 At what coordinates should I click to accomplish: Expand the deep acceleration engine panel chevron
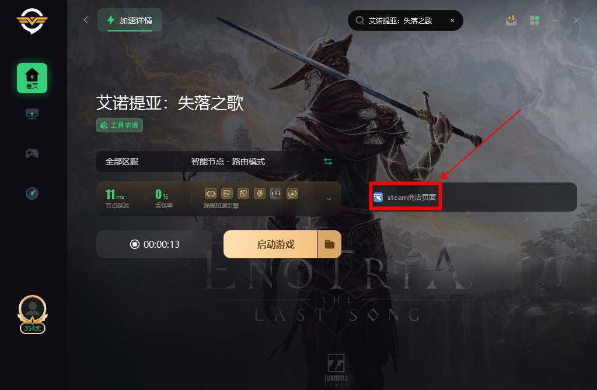tap(329, 199)
